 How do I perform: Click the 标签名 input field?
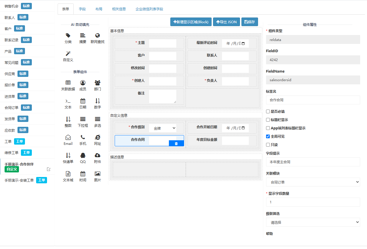[x=313, y=100]
